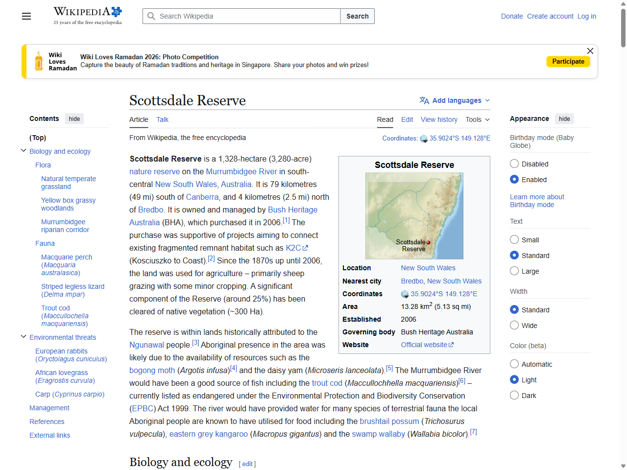Go to Macquarie perch section
This screenshot has width=627, height=470.
coord(67,265)
